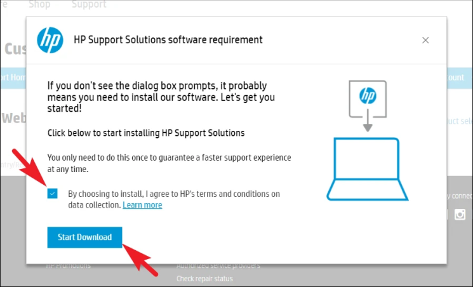
Task: Click Check repair status footer link
Action: (x=204, y=279)
